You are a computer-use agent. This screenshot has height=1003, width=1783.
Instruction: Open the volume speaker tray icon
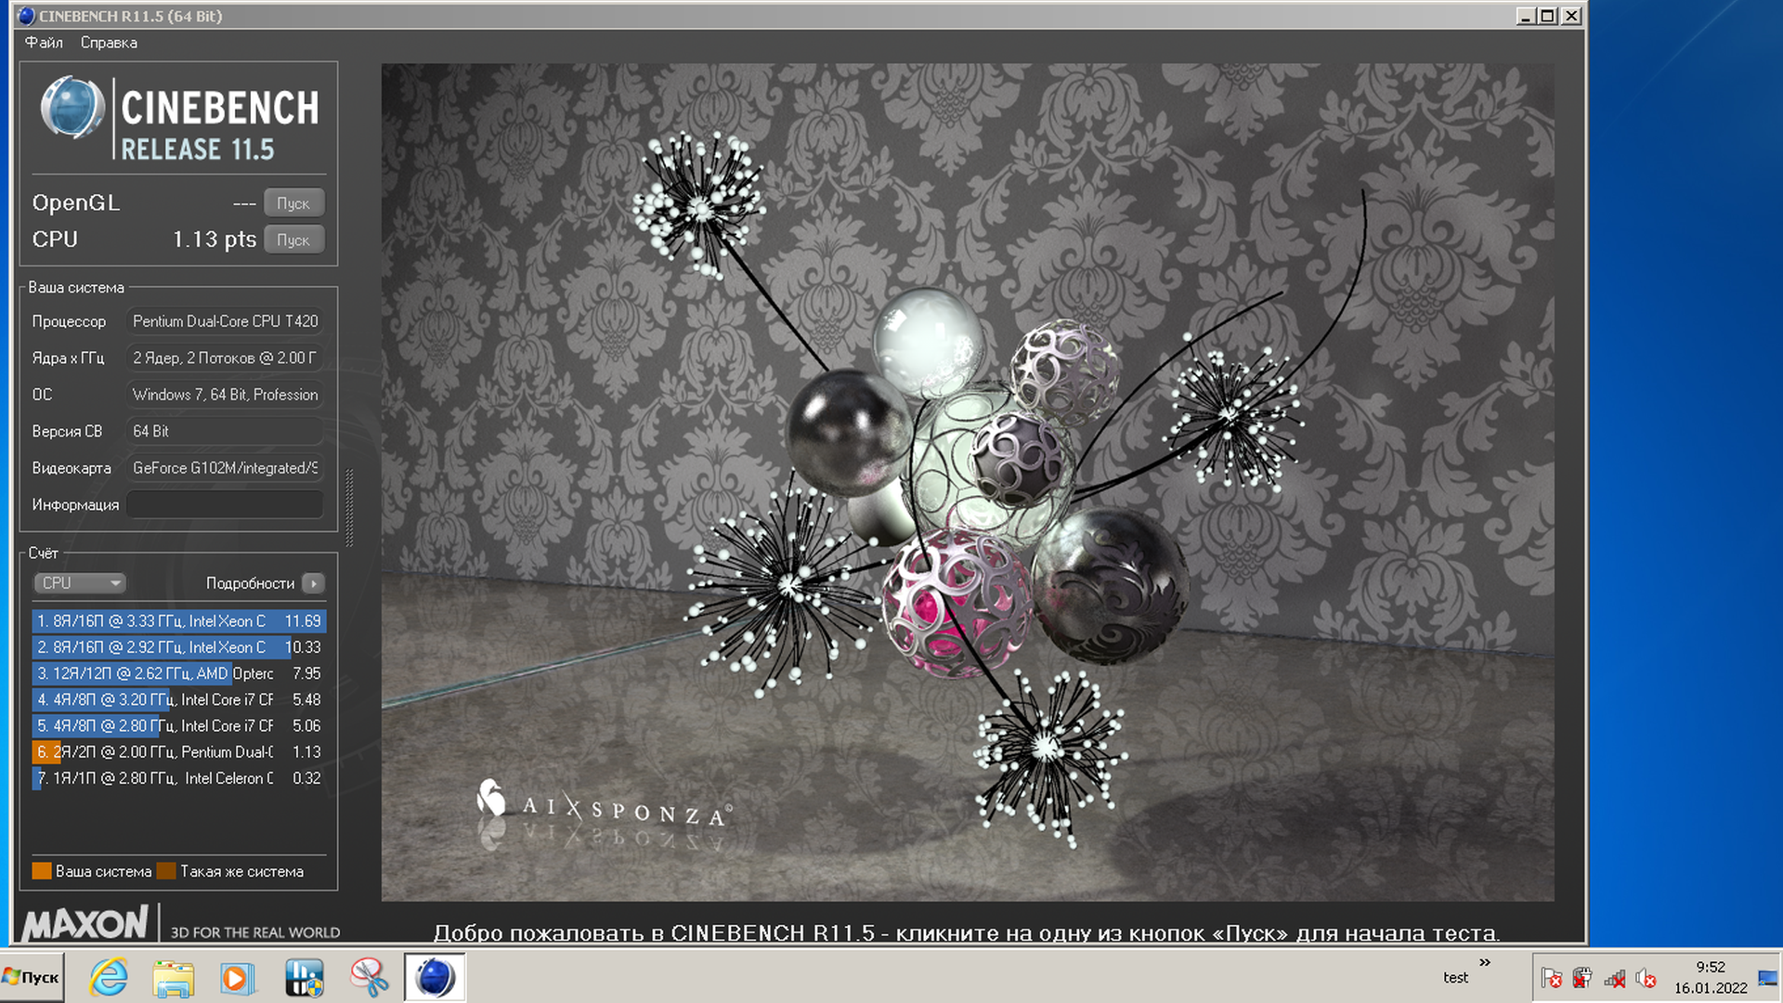tap(1646, 978)
